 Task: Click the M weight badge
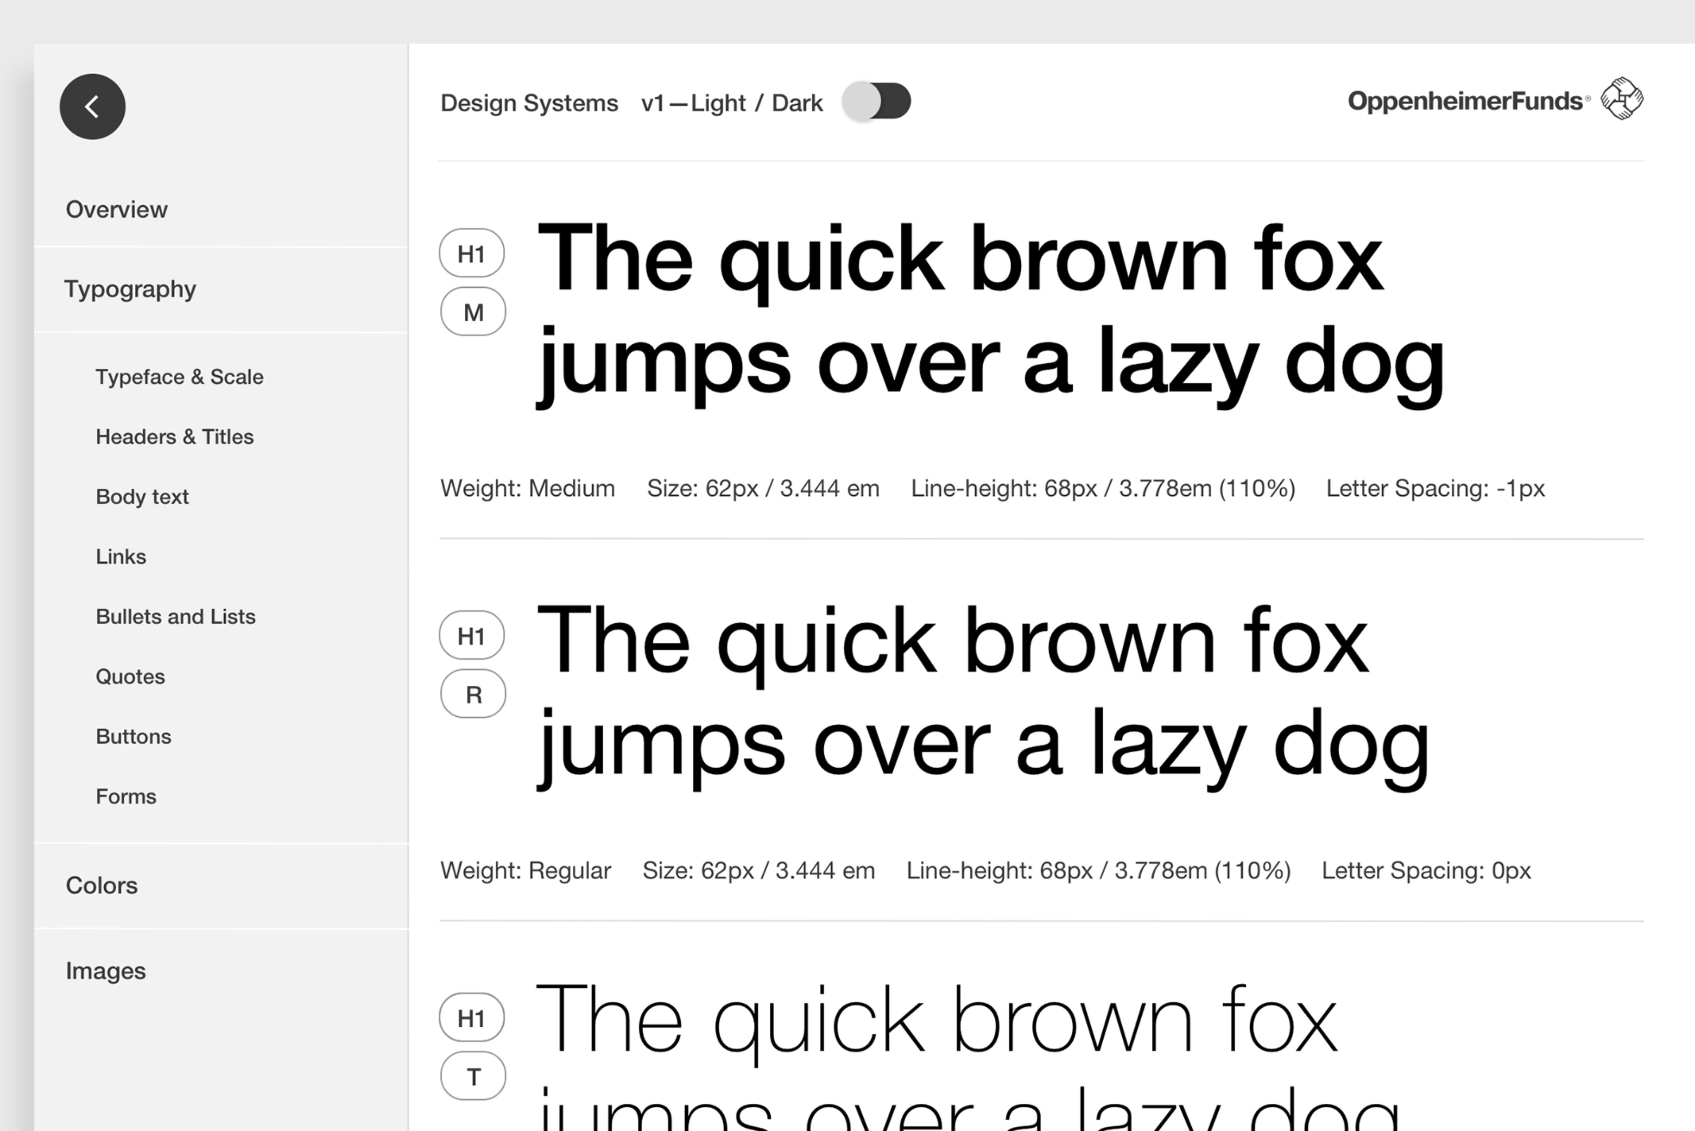(473, 312)
